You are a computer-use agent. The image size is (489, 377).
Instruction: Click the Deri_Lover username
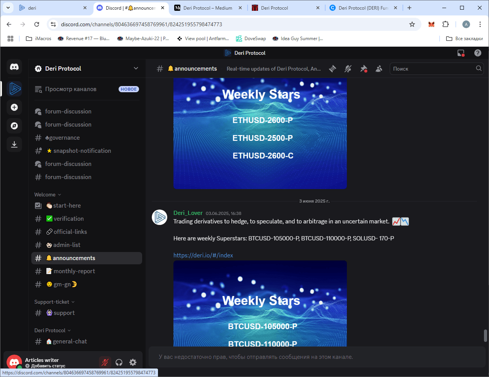(x=188, y=213)
